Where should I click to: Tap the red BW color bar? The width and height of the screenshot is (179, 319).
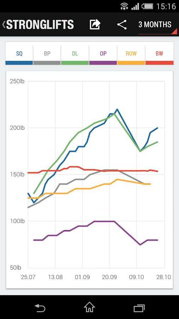tap(160, 63)
